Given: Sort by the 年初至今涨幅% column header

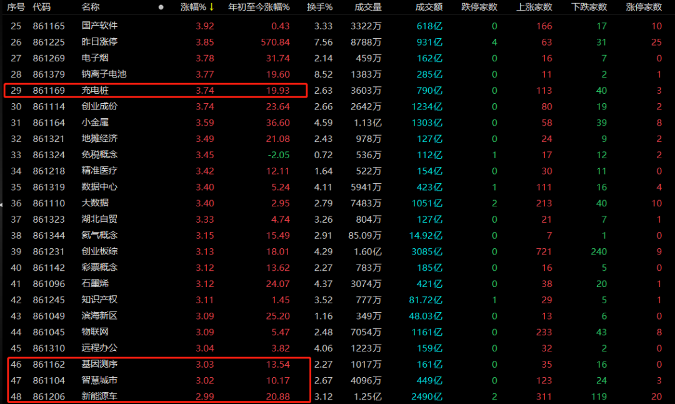Looking at the screenshot, I should point(259,7).
